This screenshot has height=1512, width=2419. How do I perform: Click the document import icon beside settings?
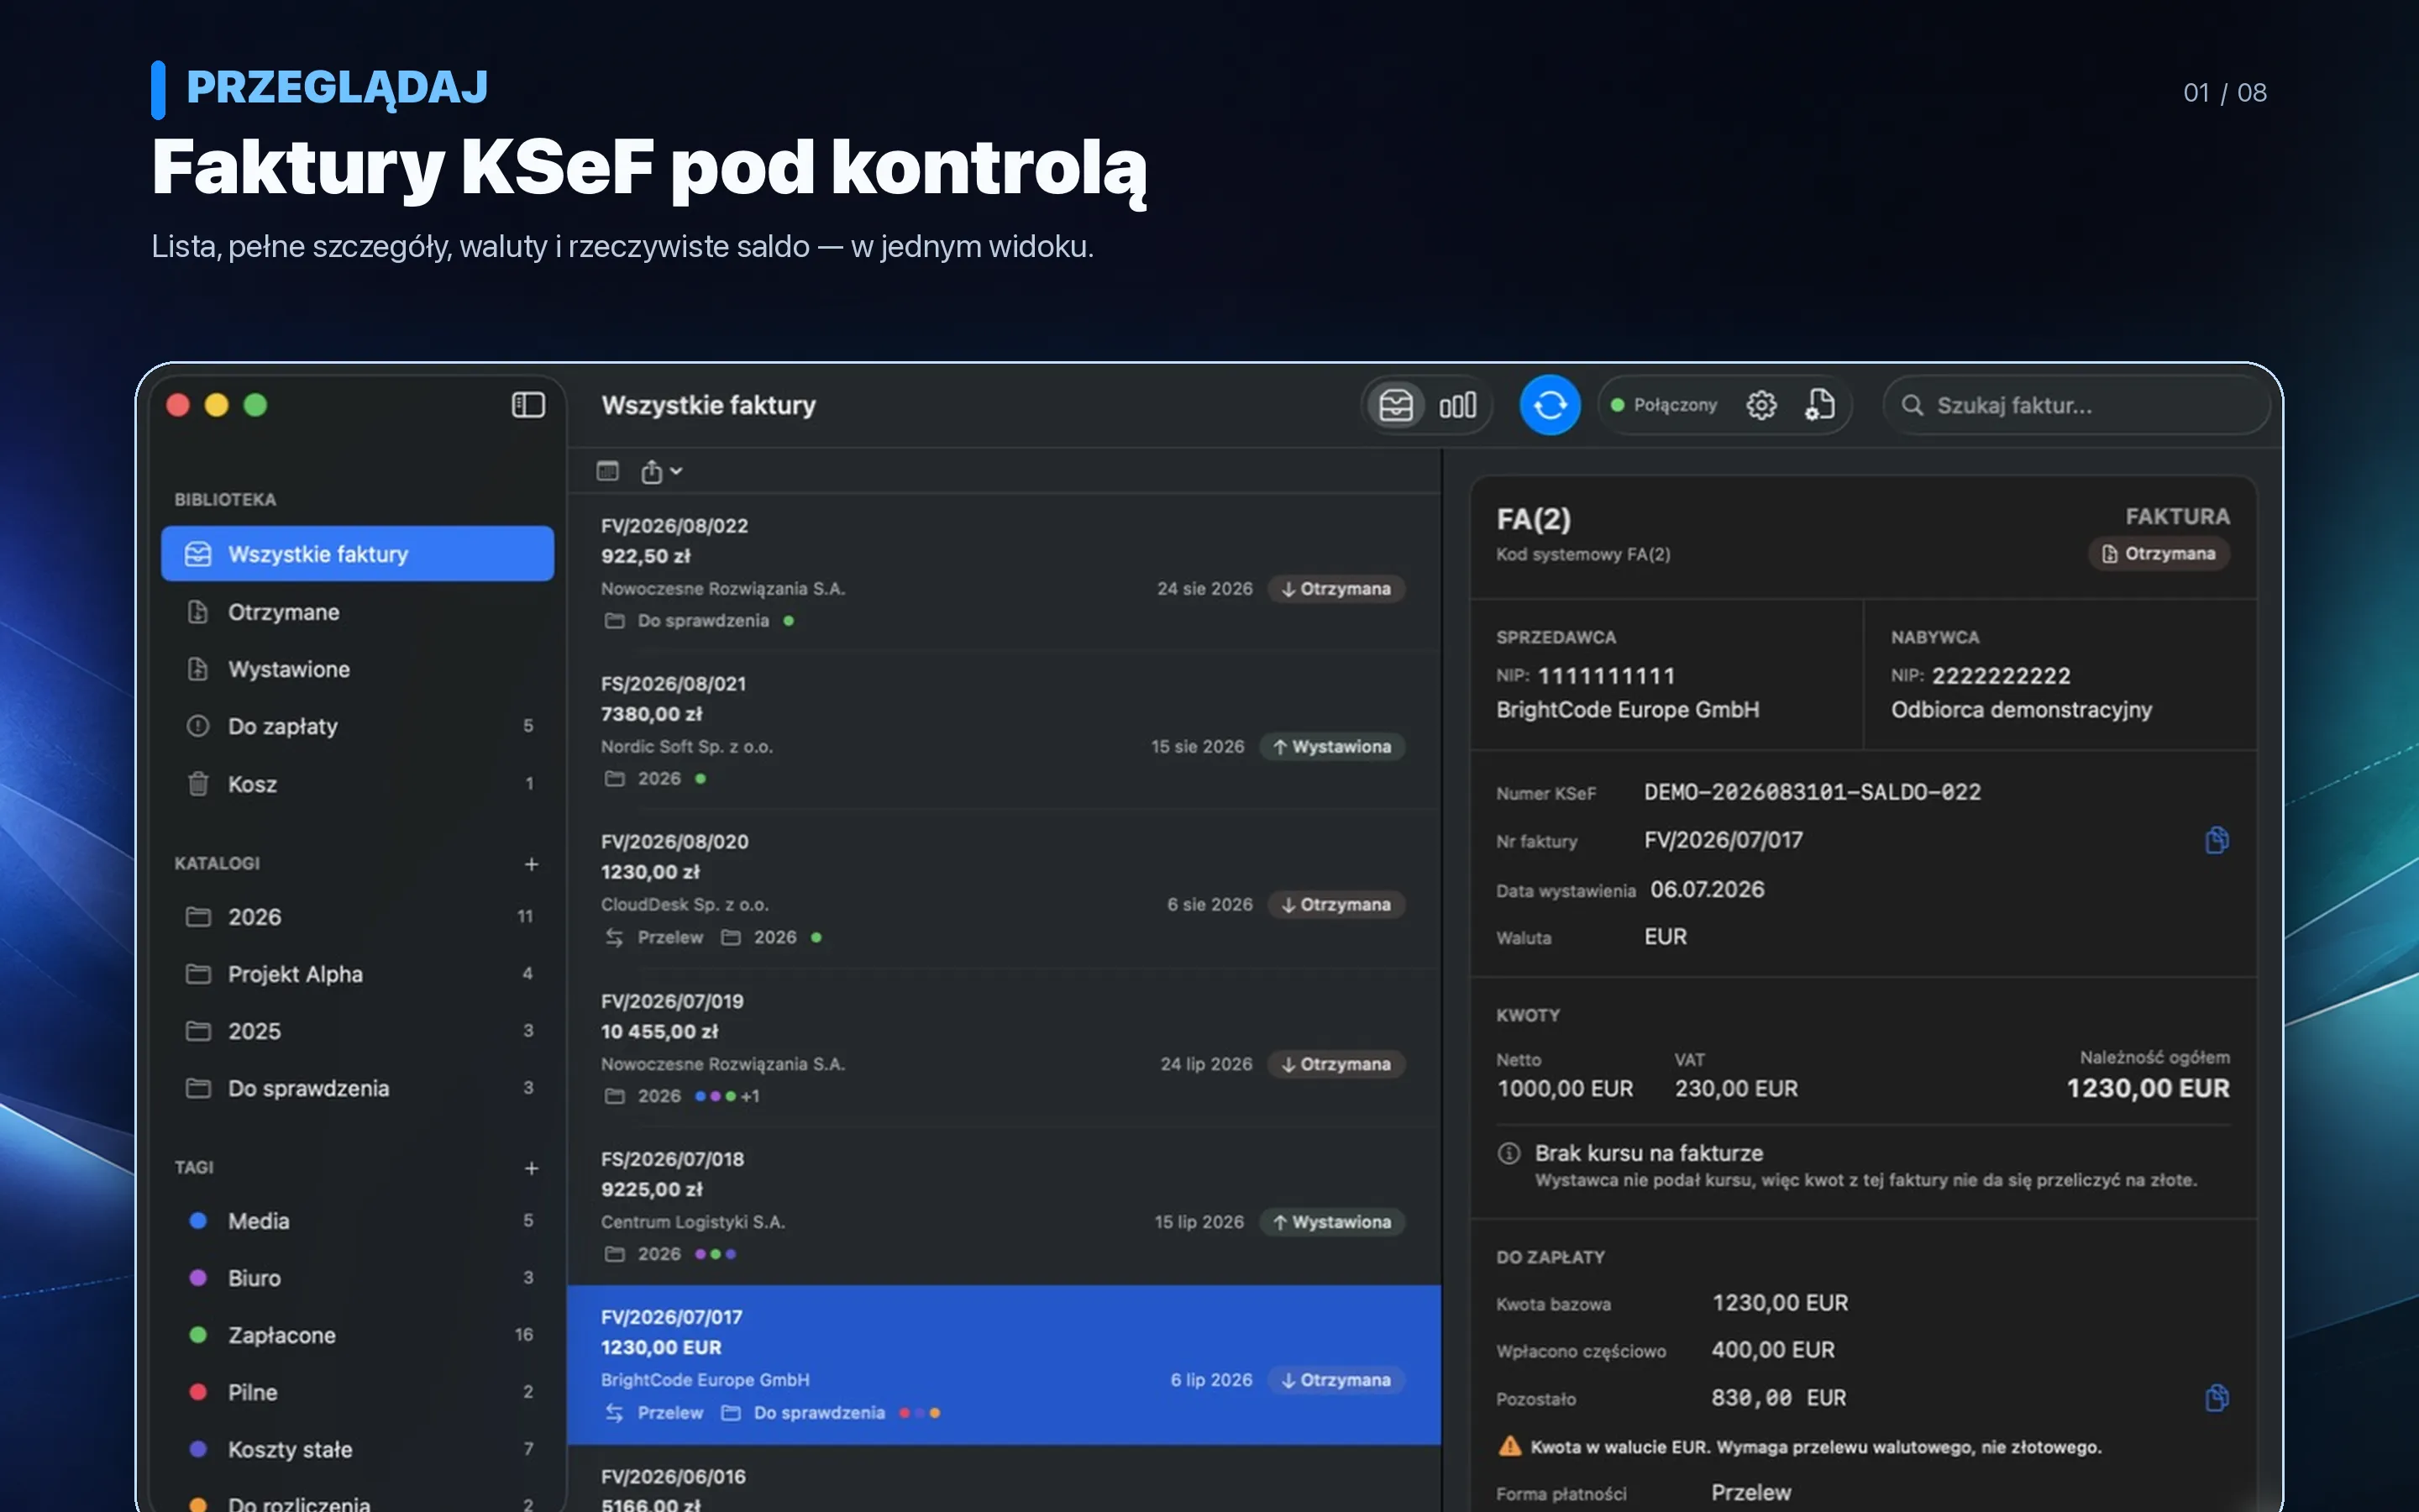point(1819,405)
